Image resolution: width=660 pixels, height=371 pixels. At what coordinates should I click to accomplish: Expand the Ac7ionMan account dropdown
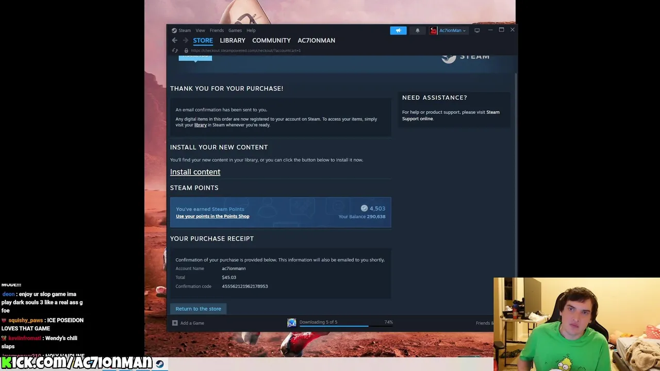pos(453,30)
